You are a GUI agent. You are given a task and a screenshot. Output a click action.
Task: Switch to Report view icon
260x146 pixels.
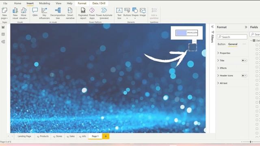(3, 27)
